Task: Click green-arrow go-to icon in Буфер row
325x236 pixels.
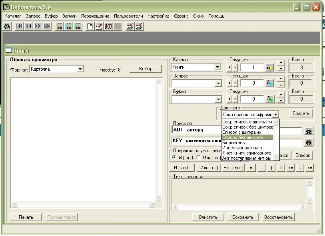Action: click(x=270, y=99)
